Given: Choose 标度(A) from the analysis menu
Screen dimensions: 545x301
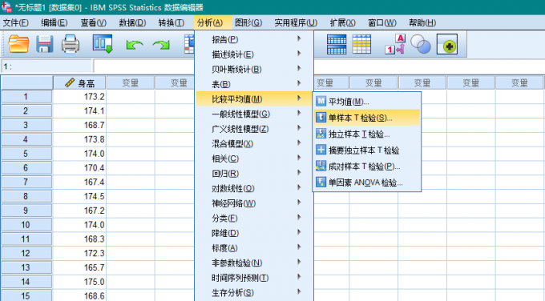Looking at the screenshot, I should (254, 248).
